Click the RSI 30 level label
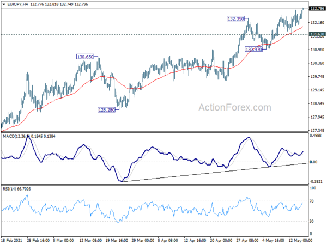The height and width of the screenshot is (245, 327). click(x=312, y=221)
